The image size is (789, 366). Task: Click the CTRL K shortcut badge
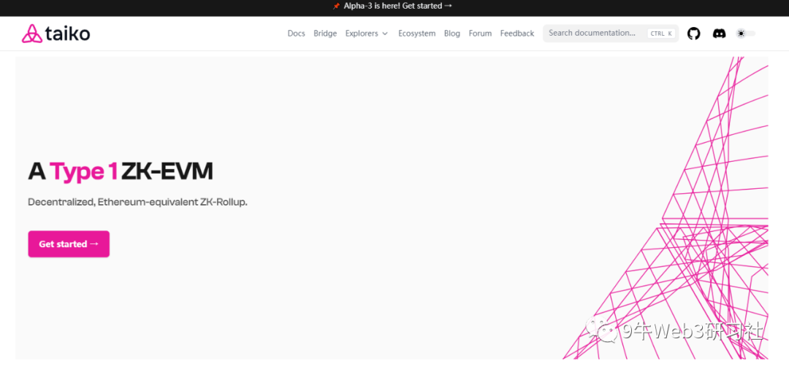coord(661,34)
